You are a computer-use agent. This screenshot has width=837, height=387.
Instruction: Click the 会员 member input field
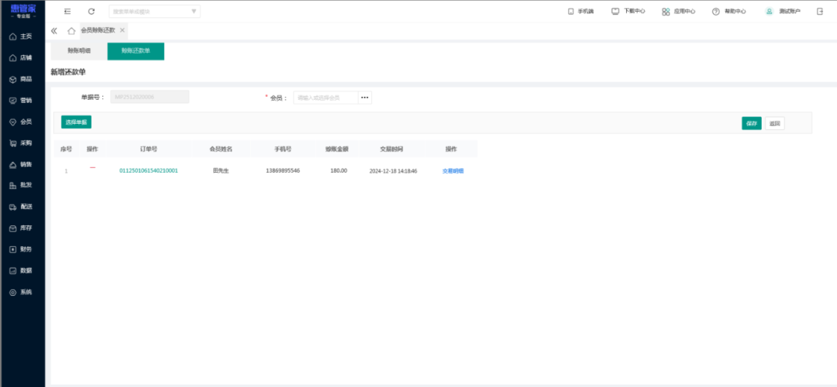click(x=325, y=98)
